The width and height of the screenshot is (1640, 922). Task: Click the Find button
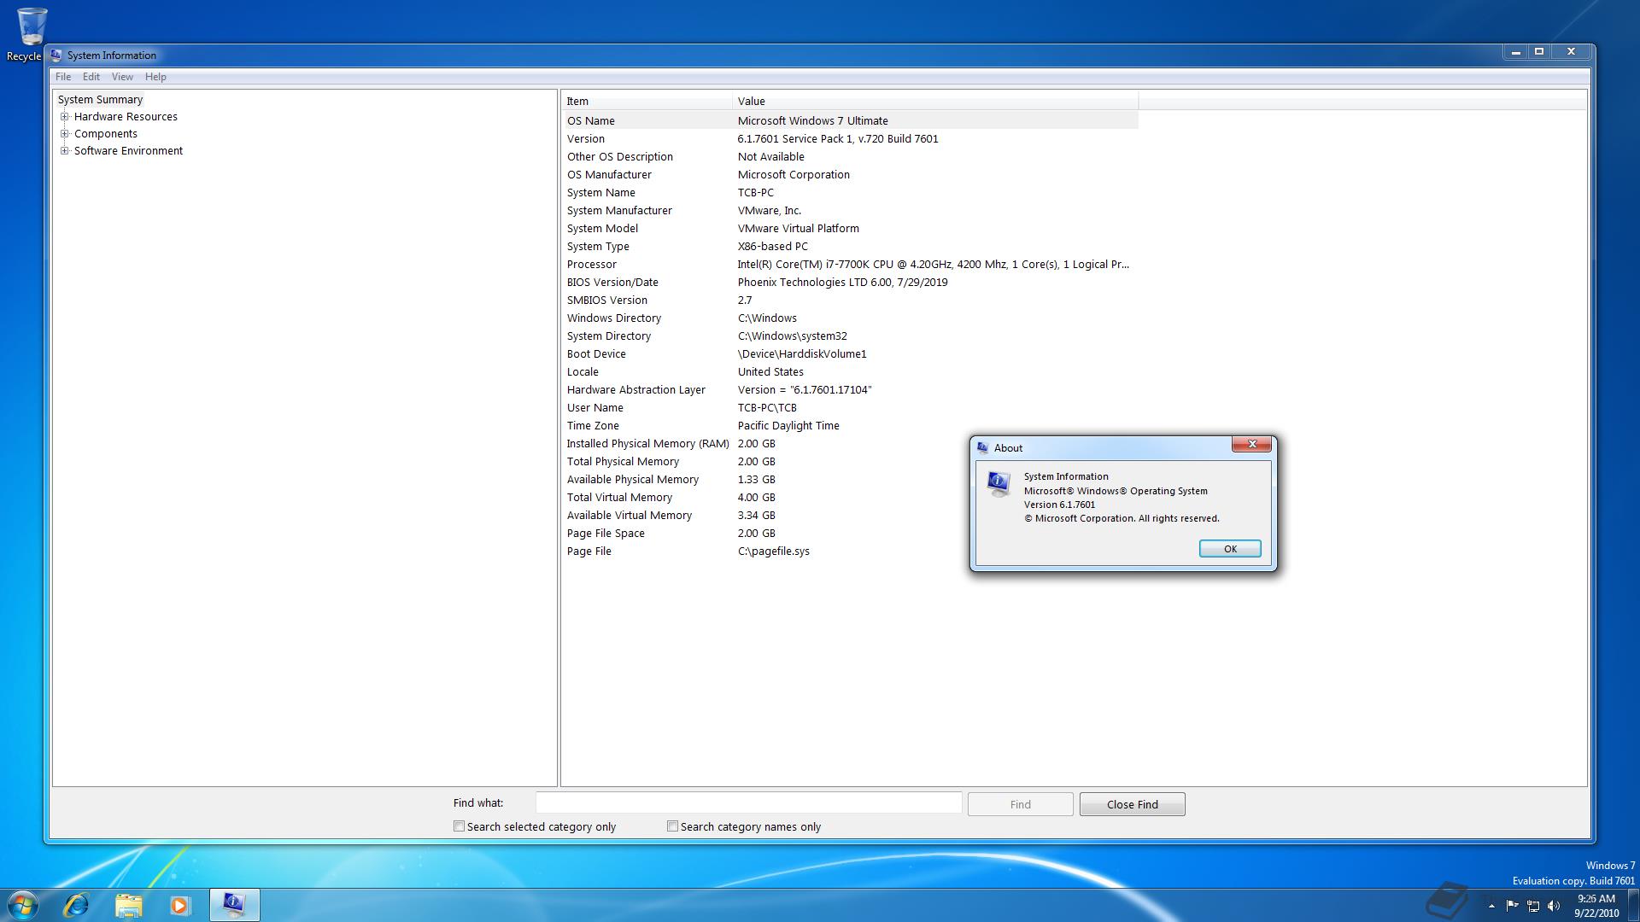pyautogui.click(x=1020, y=804)
